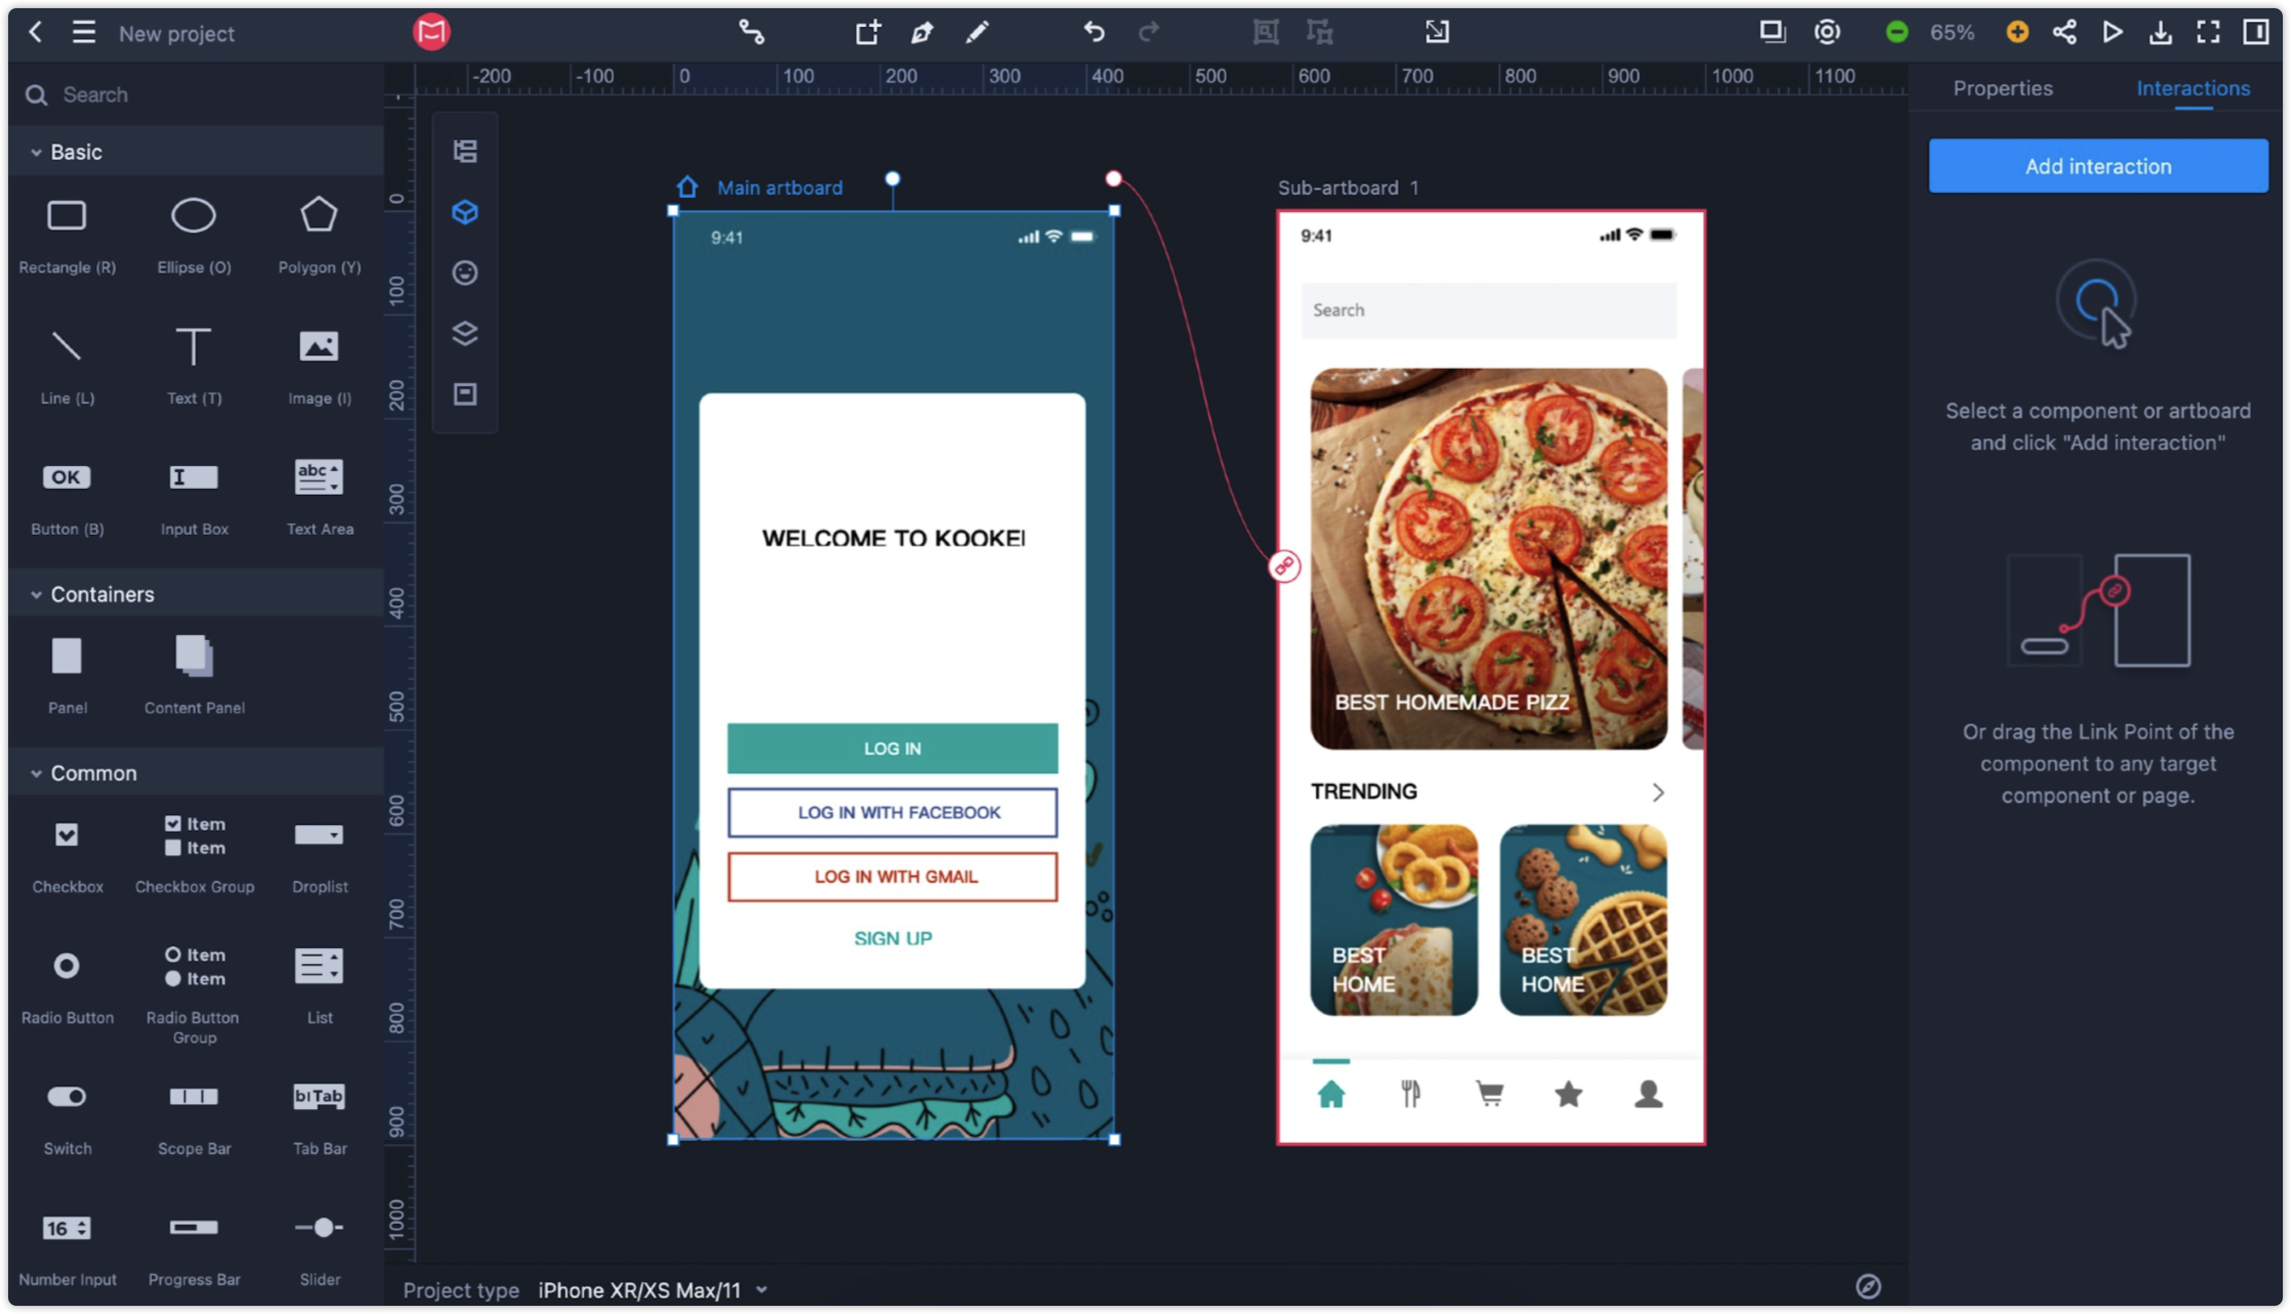2291x1314 pixels.
Task: Click the add artboard icon
Action: coord(868,33)
